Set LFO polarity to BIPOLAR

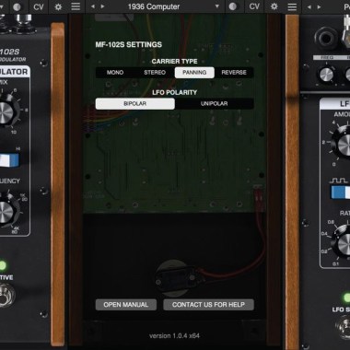click(x=135, y=104)
